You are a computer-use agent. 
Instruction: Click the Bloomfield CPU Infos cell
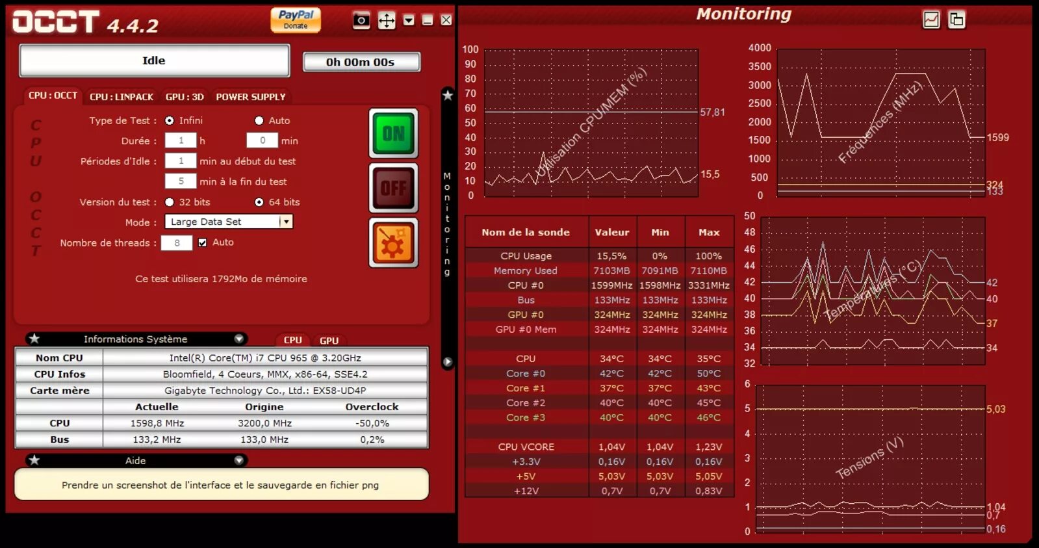[x=265, y=374]
